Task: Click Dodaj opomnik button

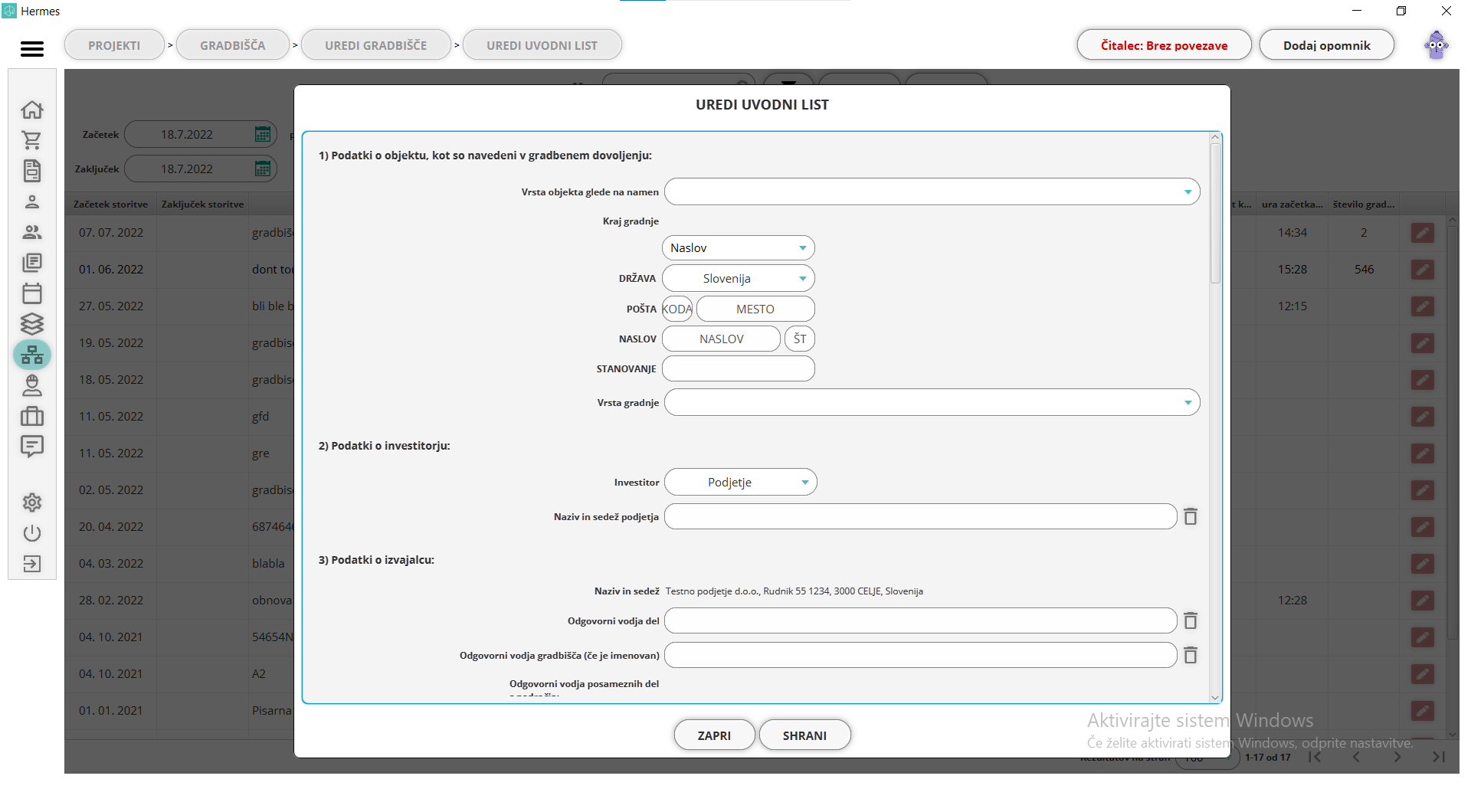Action: coord(1327,45)
